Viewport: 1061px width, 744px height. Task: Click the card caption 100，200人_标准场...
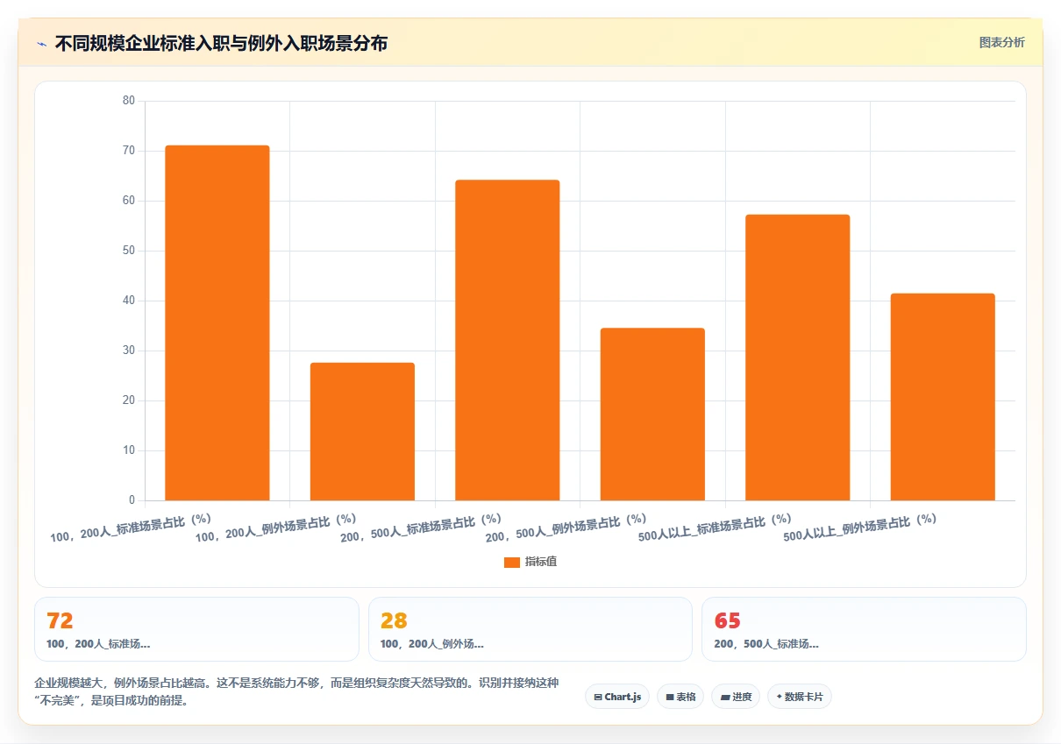98,644
